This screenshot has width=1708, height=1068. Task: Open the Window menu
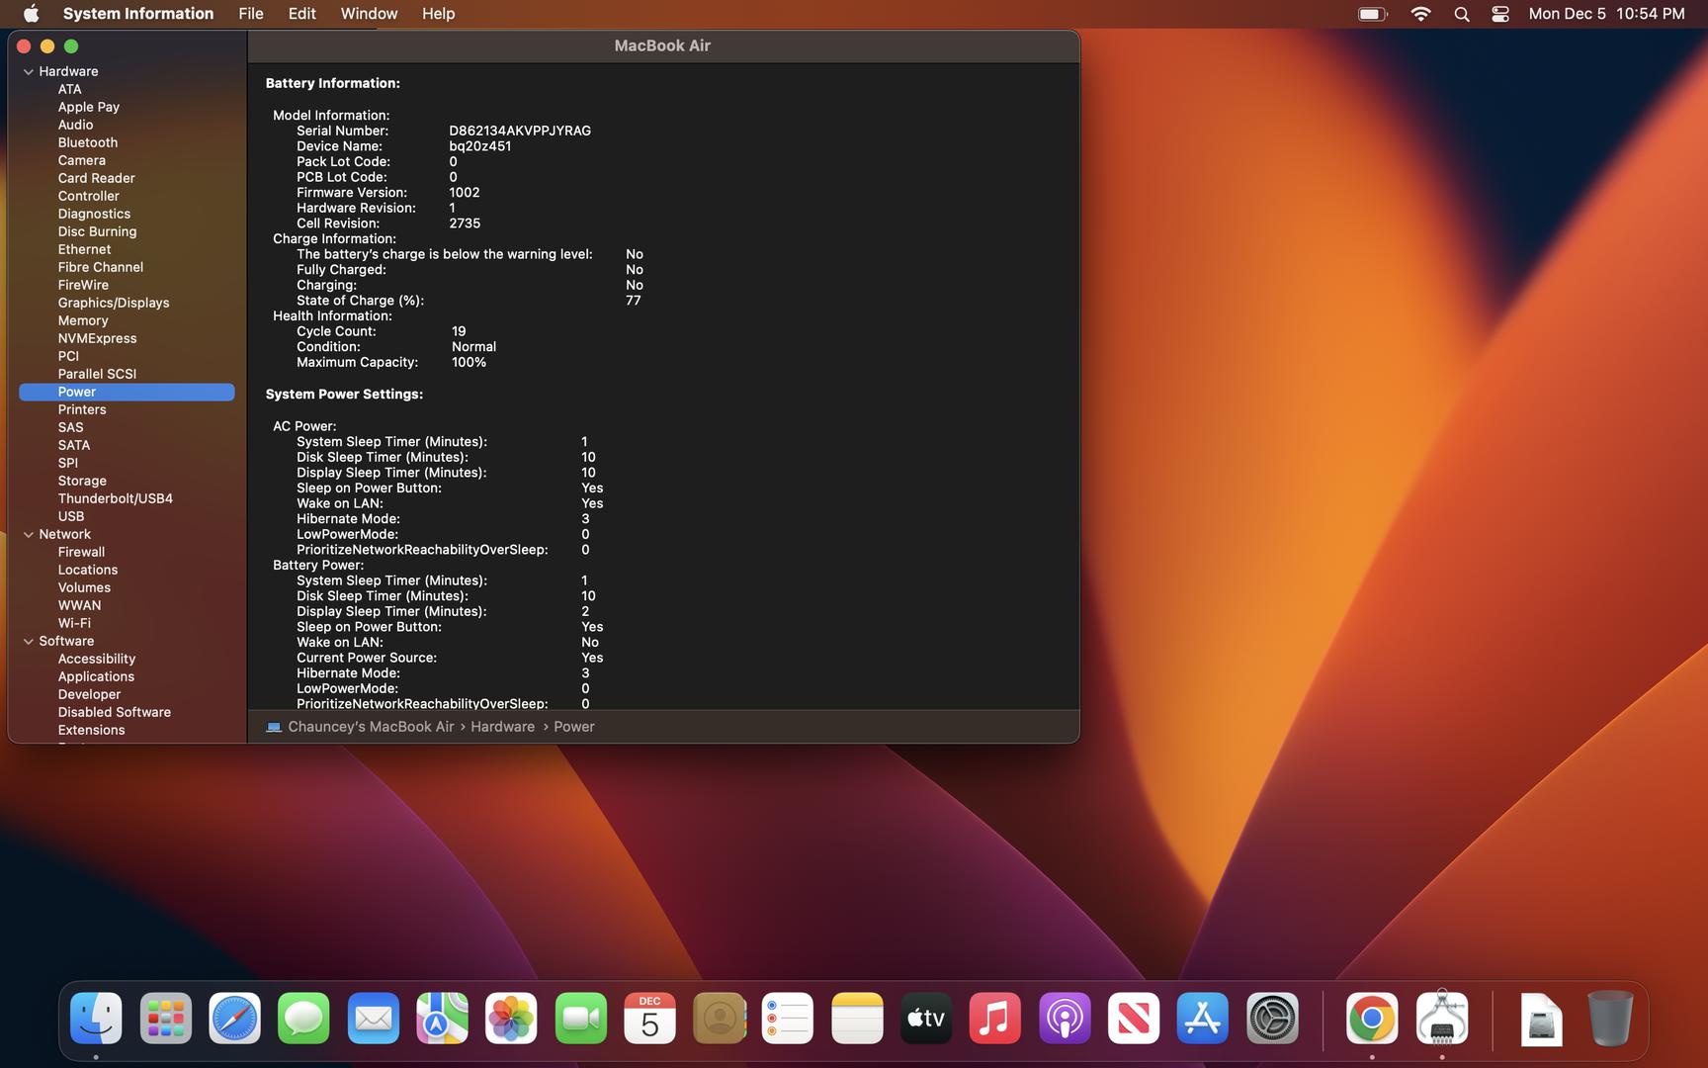[x=369, y=14]
